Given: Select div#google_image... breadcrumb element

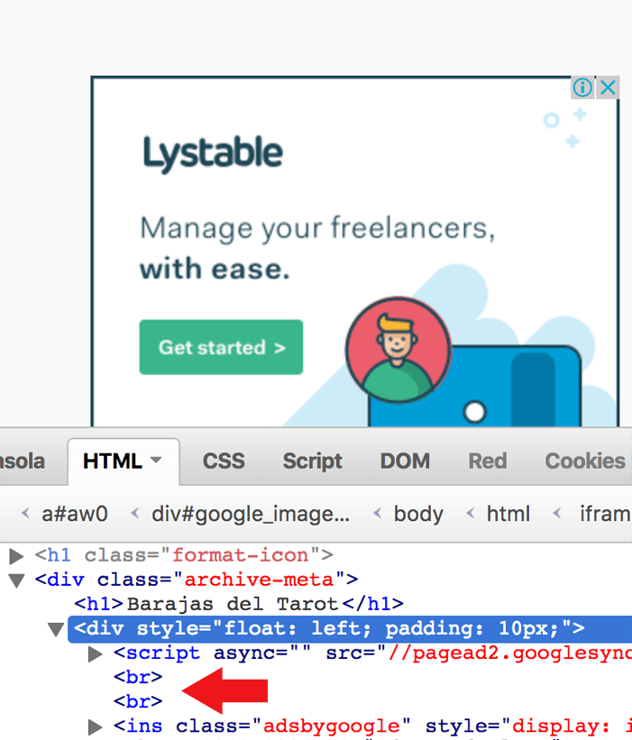Looking at the screenshot, I should tap(251, 514).
